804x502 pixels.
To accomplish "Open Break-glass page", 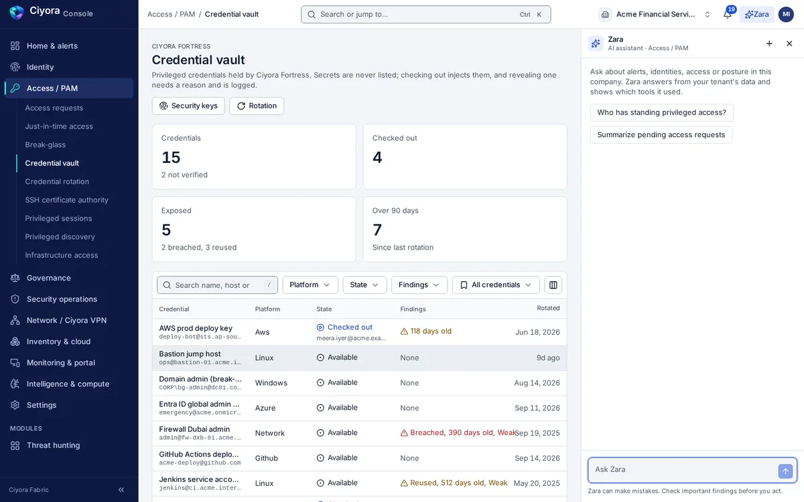I will click(x=46, y=145).
